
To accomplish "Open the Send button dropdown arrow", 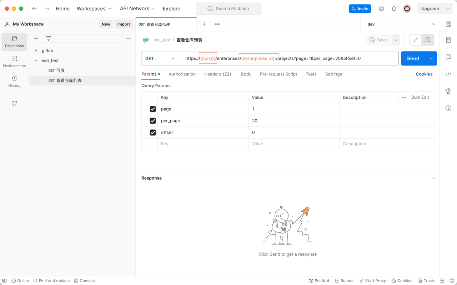I will click(431, 58).
